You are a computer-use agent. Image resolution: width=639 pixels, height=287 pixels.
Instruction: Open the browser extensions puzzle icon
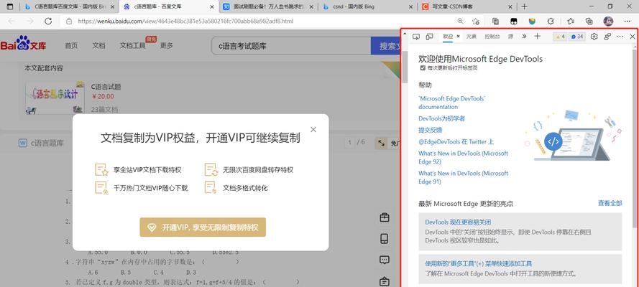[x=551, y=21]
